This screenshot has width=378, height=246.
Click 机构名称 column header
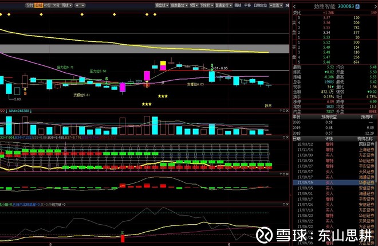coord(365,139)
